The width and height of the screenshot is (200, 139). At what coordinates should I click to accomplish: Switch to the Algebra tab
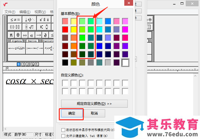coord(17,41)
